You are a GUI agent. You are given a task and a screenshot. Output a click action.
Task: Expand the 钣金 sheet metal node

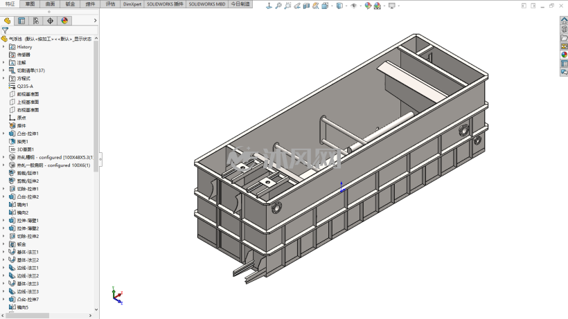point(3,244)
